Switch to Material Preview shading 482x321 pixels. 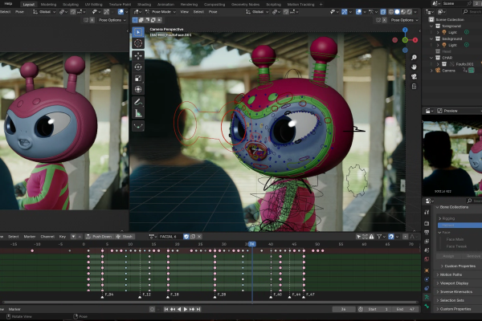coord(403,12)
